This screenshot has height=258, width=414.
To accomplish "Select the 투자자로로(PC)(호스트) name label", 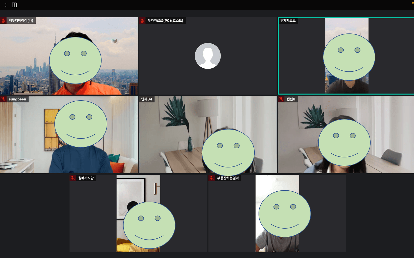I will coord(165,21).
